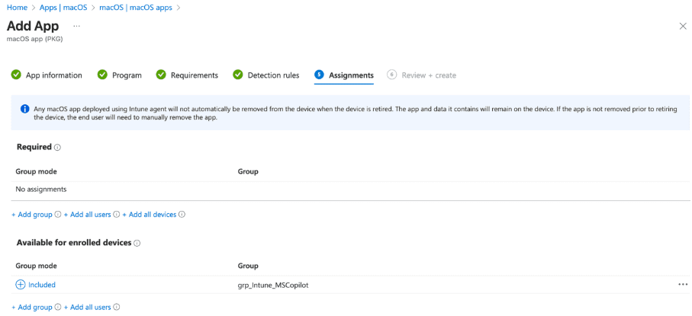The height and width of the screenshot is (316, 692).
Task: Switch to the Program step
Action: [120, 75]
